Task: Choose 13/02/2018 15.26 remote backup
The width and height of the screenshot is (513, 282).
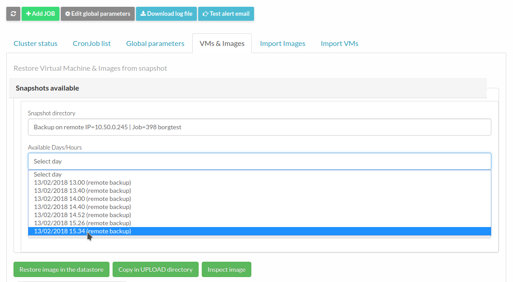Action: (x=259, y=223)
